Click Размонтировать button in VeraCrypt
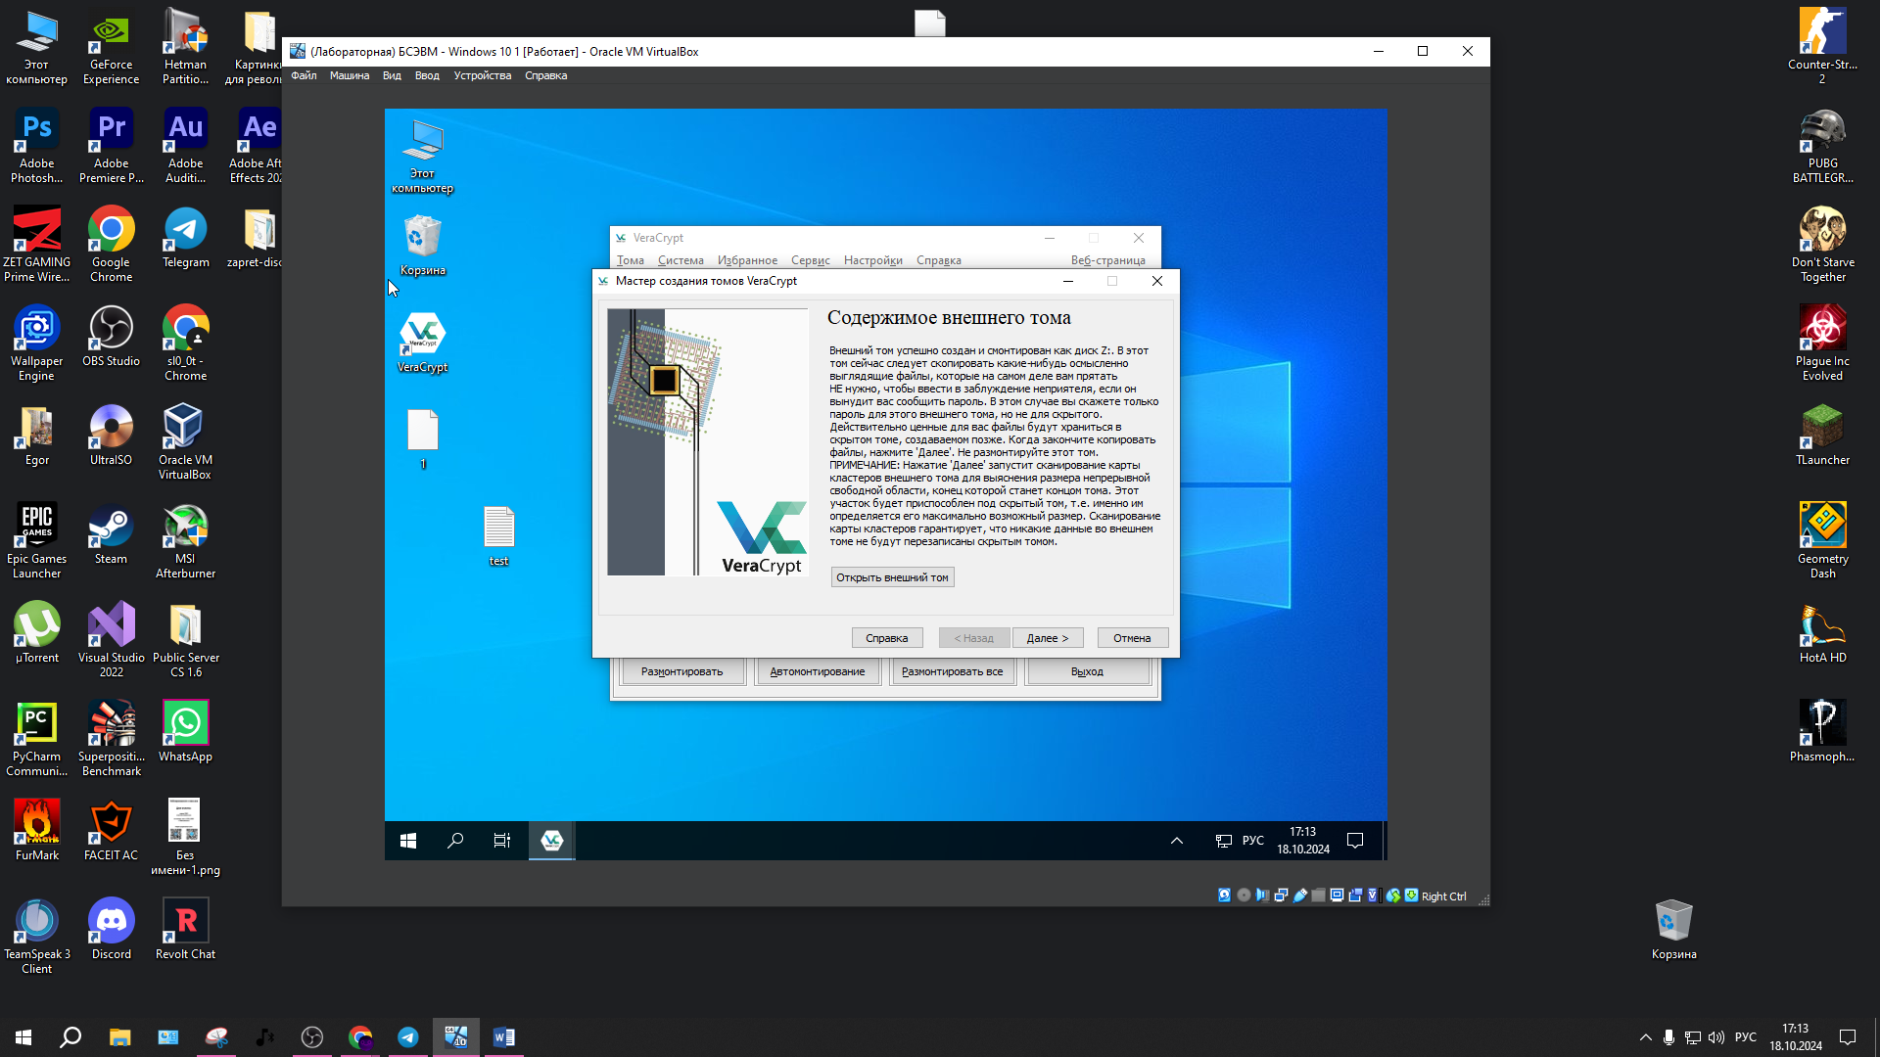1880x1057 pixels. click(x=682, y=671)
